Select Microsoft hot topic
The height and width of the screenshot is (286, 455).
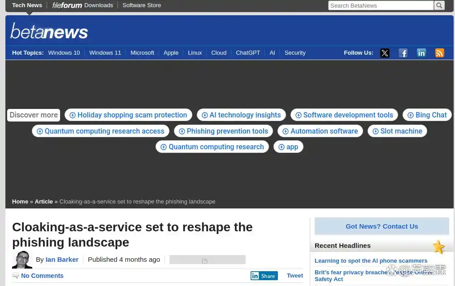point(142,53)
